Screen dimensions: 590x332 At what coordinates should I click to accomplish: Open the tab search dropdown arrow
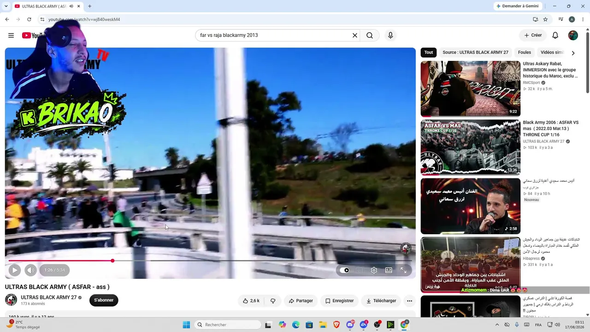6,6
